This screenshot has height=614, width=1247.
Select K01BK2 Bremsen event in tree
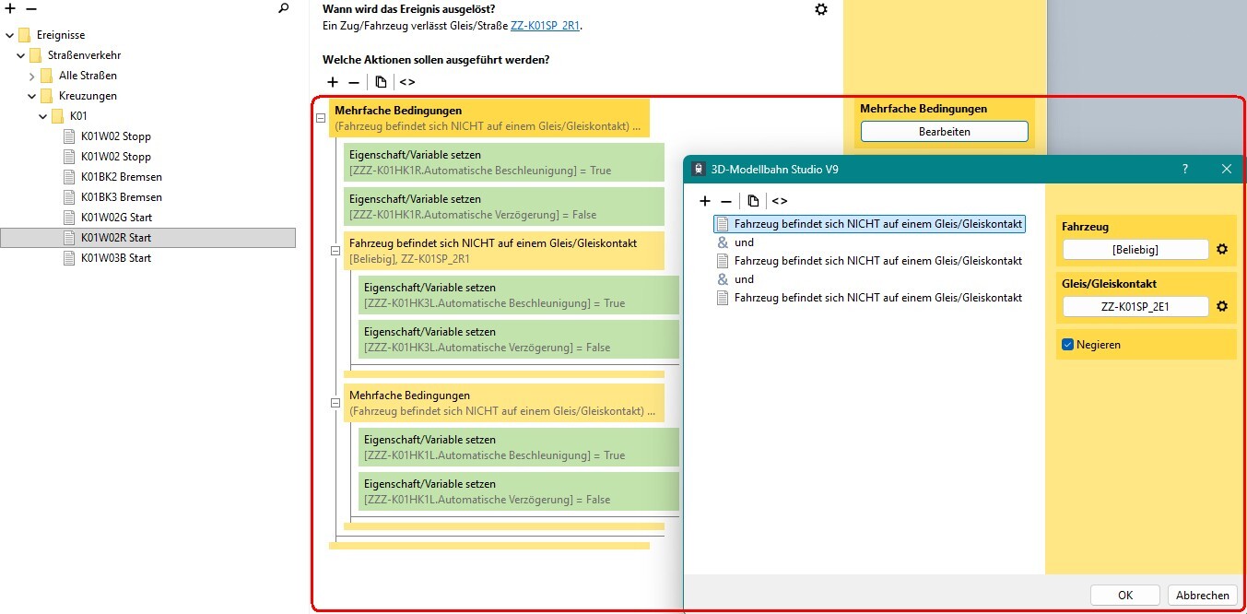(x=121, y=177)
